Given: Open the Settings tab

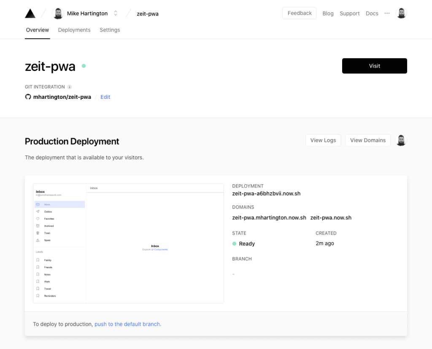Looking at the screenshot, I should (110, 30).
